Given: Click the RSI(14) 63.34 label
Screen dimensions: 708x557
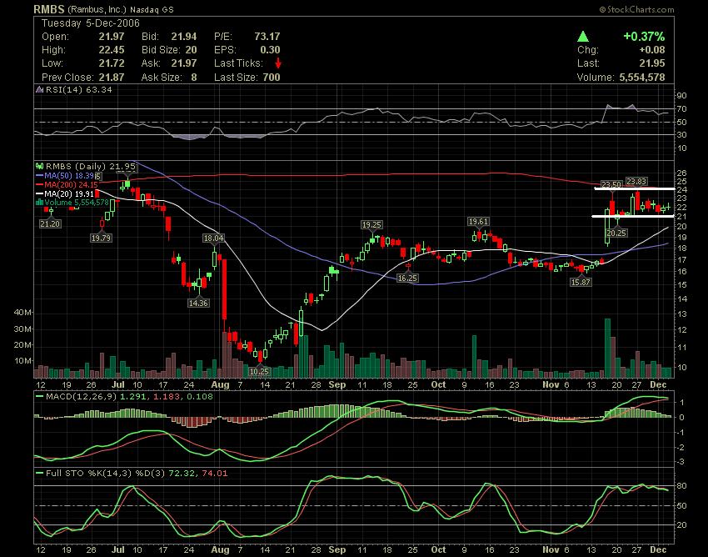Looking at the screenshot, I should coord(79,89).
